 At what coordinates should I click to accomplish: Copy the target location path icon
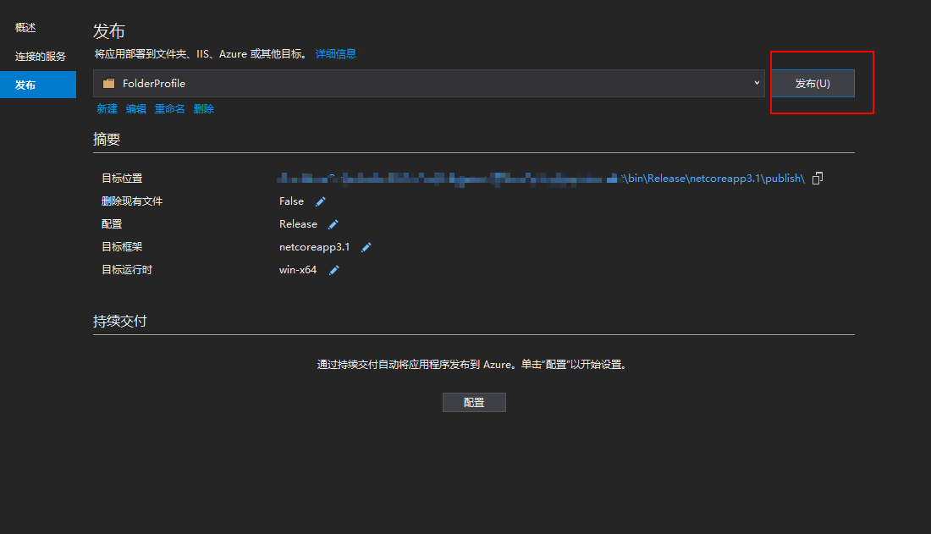point(818,179)
